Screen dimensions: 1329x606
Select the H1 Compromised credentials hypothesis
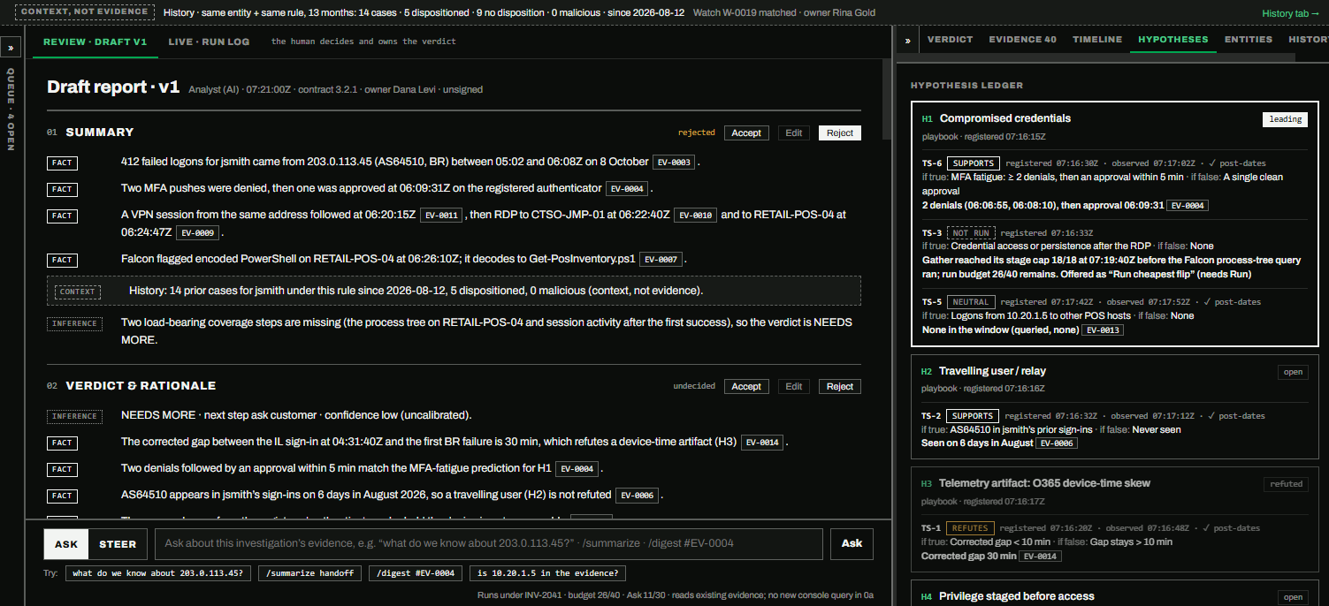pos(1005,118)
